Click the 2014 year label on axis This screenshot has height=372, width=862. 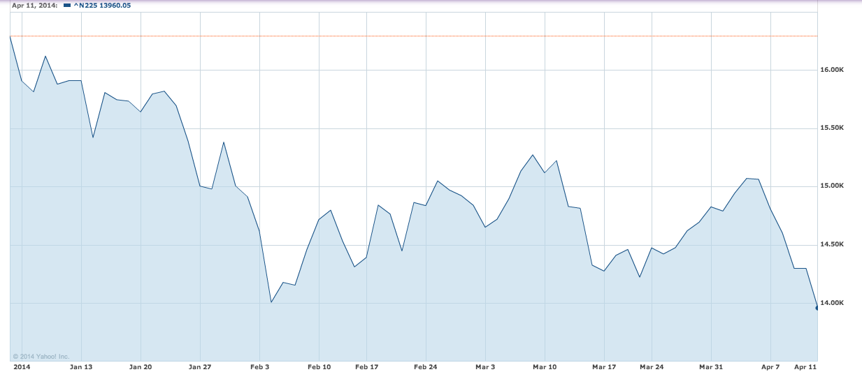[22, 366]
